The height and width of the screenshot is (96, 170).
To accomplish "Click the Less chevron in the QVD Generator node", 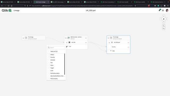I will 67,46.
